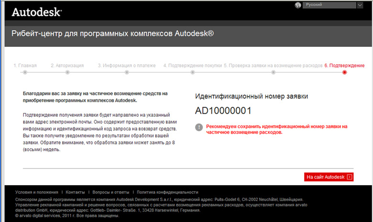Click the red progress dot under Подтверждение
This screenshot has height=222, width=373.
(344, 72)
